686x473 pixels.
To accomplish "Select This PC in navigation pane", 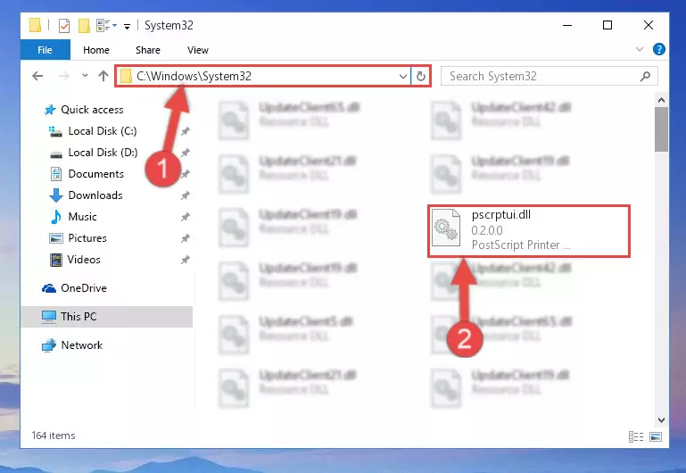I will point(107,316).
